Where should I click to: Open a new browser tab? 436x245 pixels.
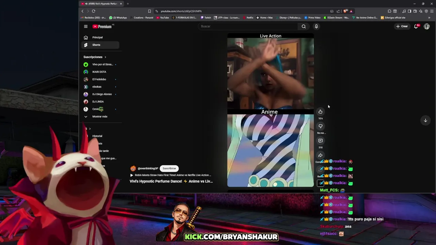[128, 4]
